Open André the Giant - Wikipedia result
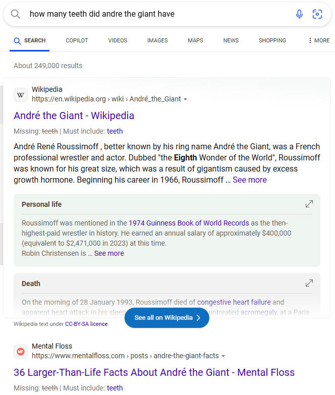Viewport: 335px width, 395px height. [74, 116]
